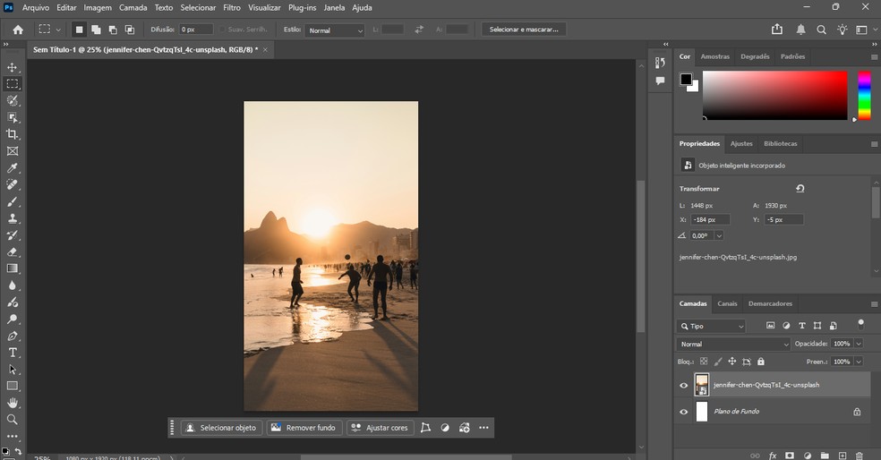Add layer style with fx icon
This screenshot has width=881, height=460.
coord(773,456)
